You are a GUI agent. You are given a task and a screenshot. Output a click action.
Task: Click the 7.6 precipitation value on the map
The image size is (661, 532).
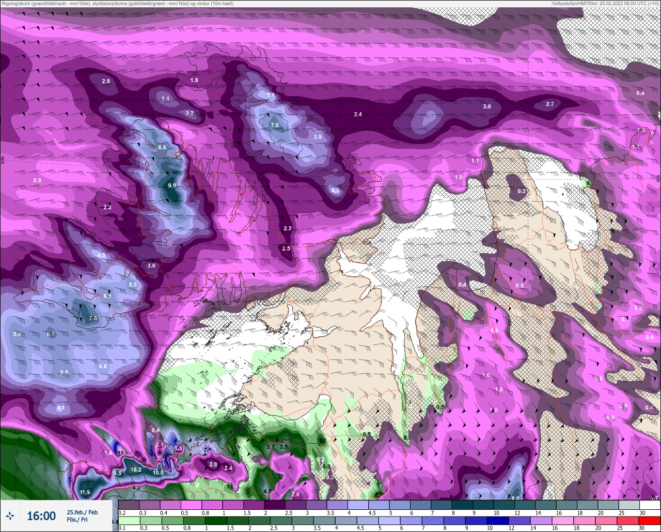93,319
